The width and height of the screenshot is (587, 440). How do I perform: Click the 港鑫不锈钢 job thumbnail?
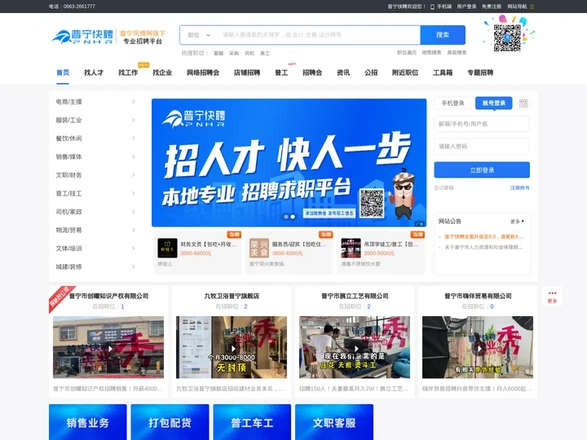click(351, 248)
